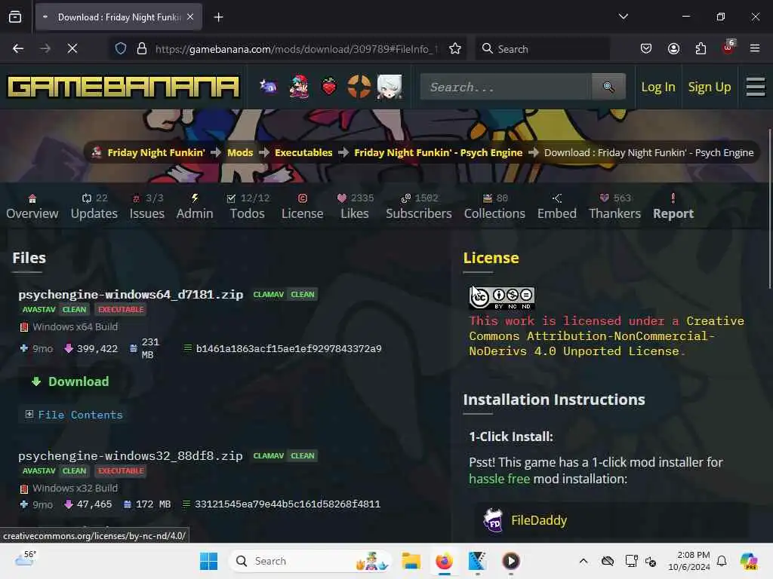This screenshot has height=579, width=773.
Task: Open the Todos tab
Action: (249, 207)
